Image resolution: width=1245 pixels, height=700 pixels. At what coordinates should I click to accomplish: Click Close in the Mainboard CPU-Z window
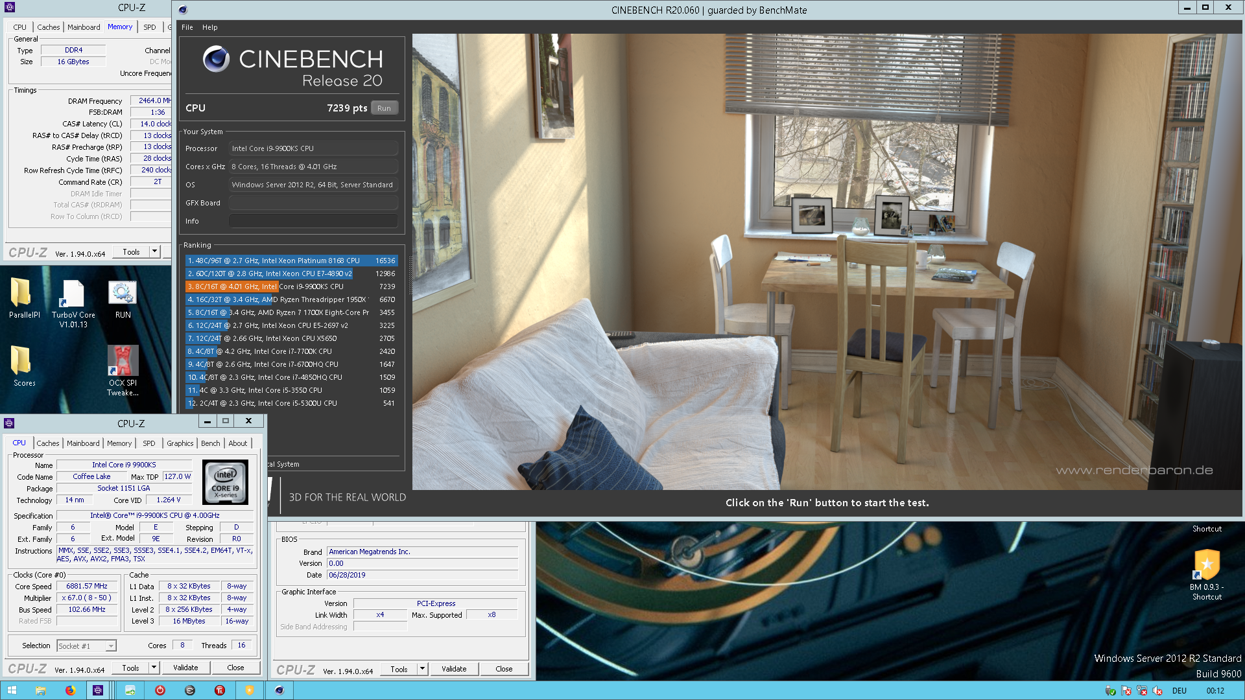point(504,669)
